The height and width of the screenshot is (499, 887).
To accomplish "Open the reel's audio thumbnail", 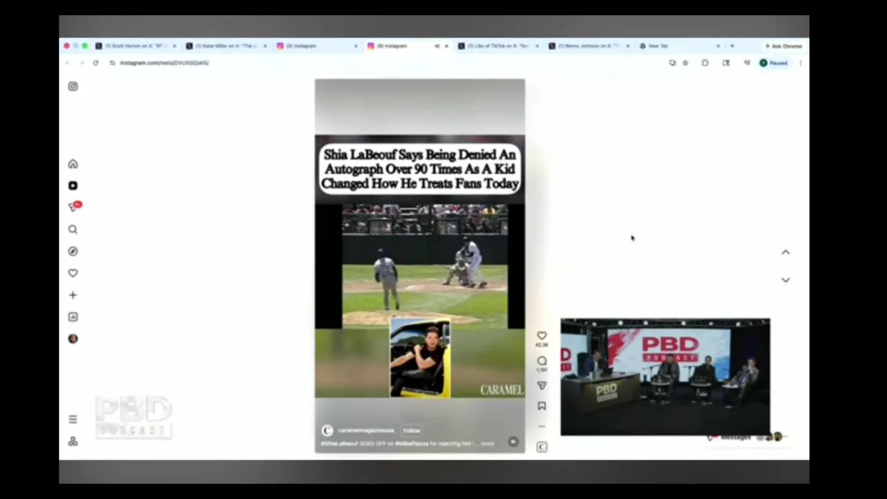I will (542, 447).
